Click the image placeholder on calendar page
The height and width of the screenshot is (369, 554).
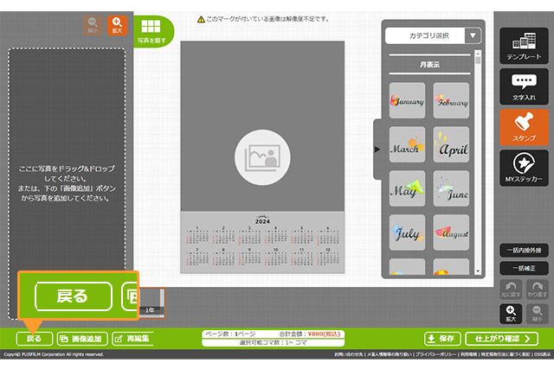pos(261,157)
